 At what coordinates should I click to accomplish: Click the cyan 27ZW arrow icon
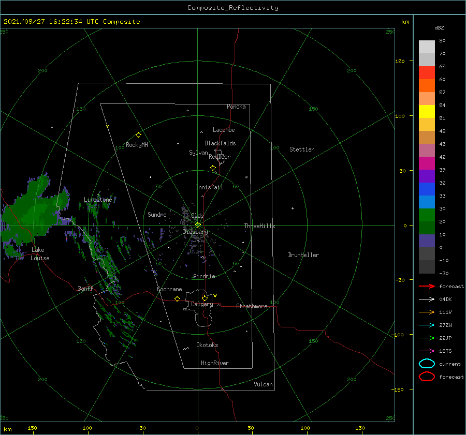click(x=427, y=325)
